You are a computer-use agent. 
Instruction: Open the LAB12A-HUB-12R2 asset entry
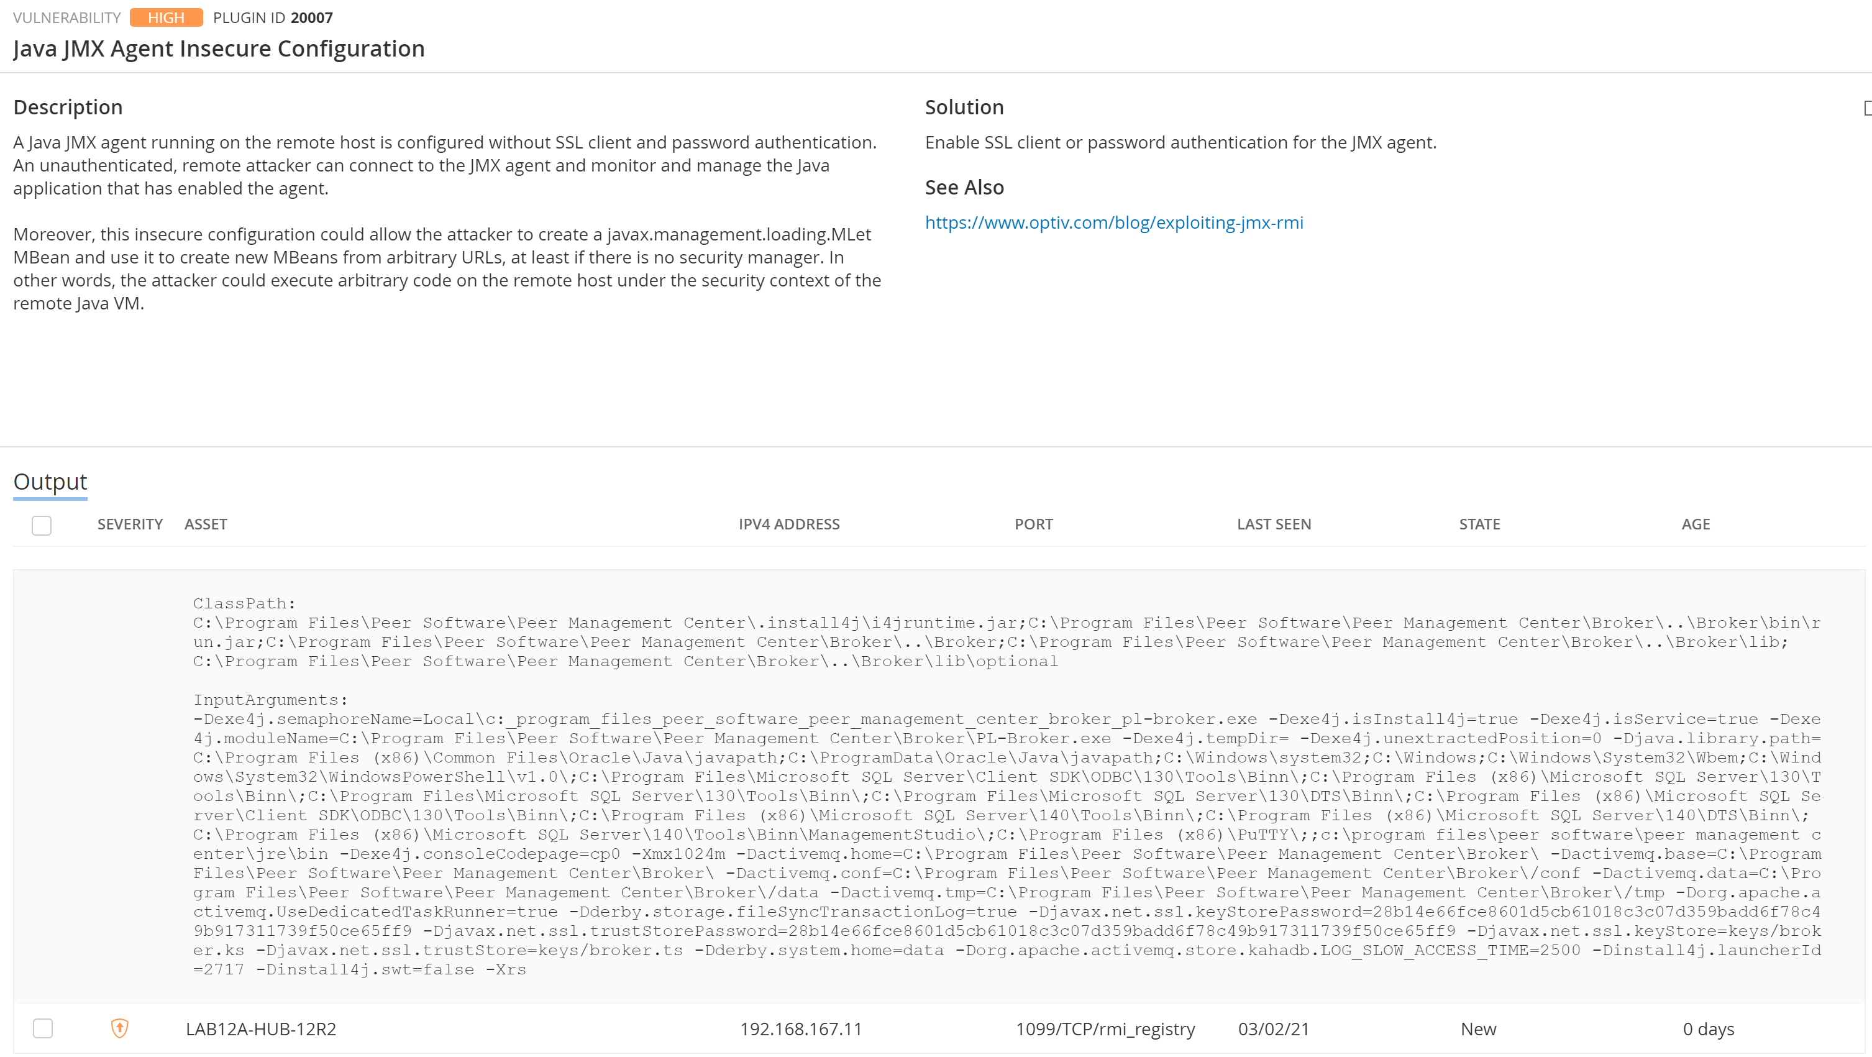tap(261, 1028)
